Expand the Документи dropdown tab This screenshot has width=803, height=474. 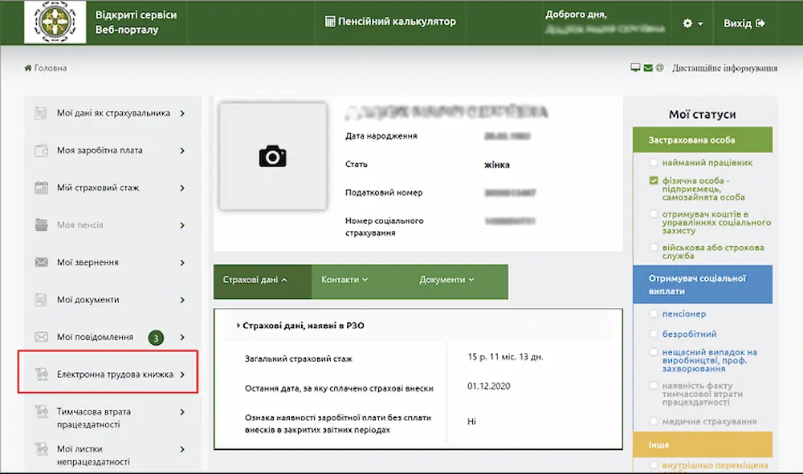pos(446,280)
